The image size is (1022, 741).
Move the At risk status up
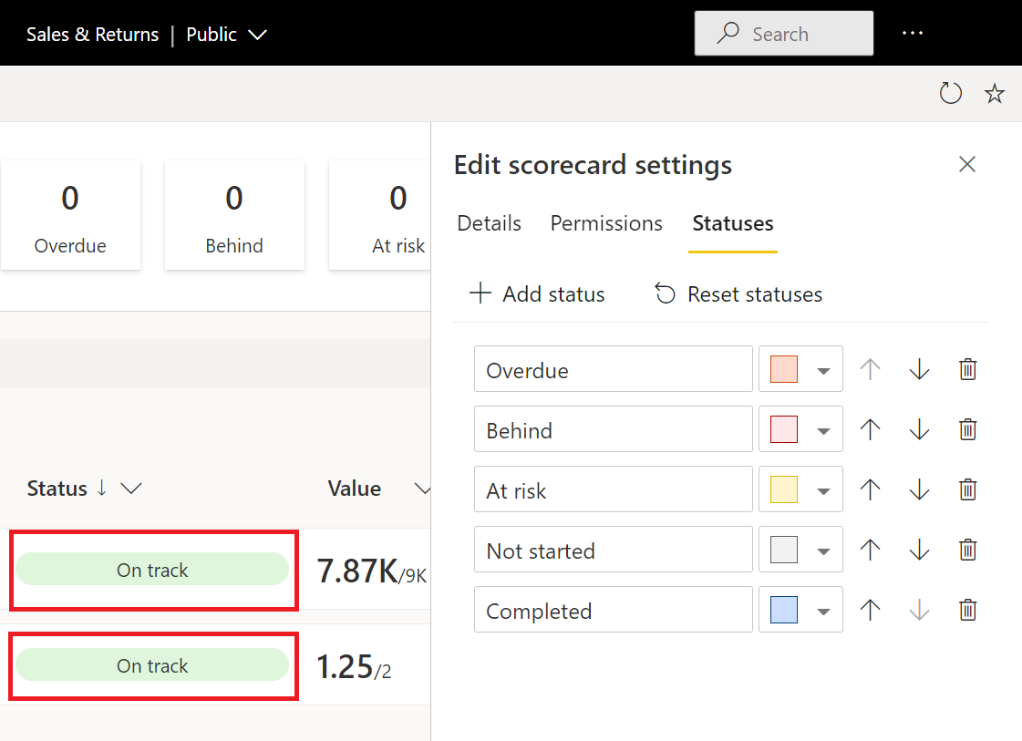click(x=870, y=489)
